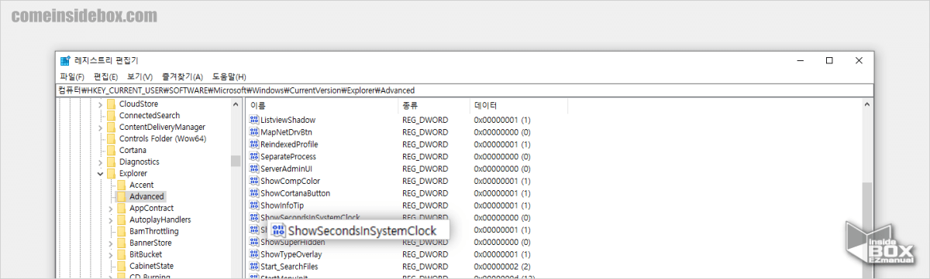Click the Cortana folder icon
The width and height of the screenshot is (930, 279).
[111, 151]
